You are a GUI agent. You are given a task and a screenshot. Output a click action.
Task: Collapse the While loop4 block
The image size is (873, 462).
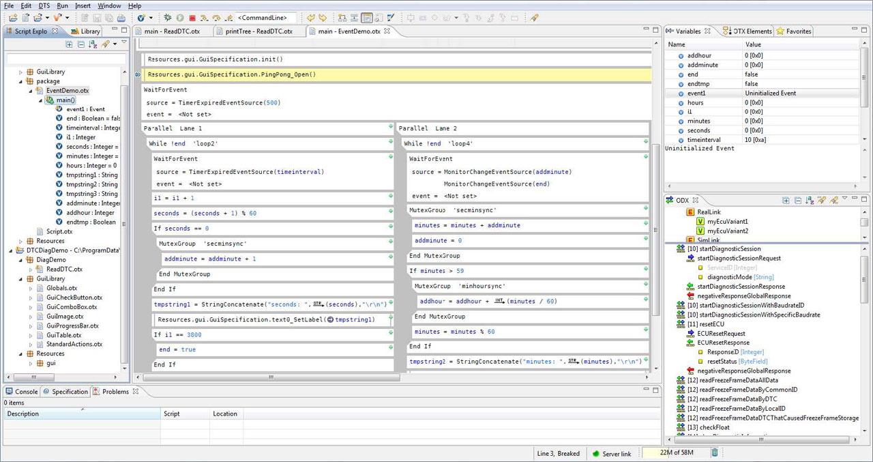(646, 143)
